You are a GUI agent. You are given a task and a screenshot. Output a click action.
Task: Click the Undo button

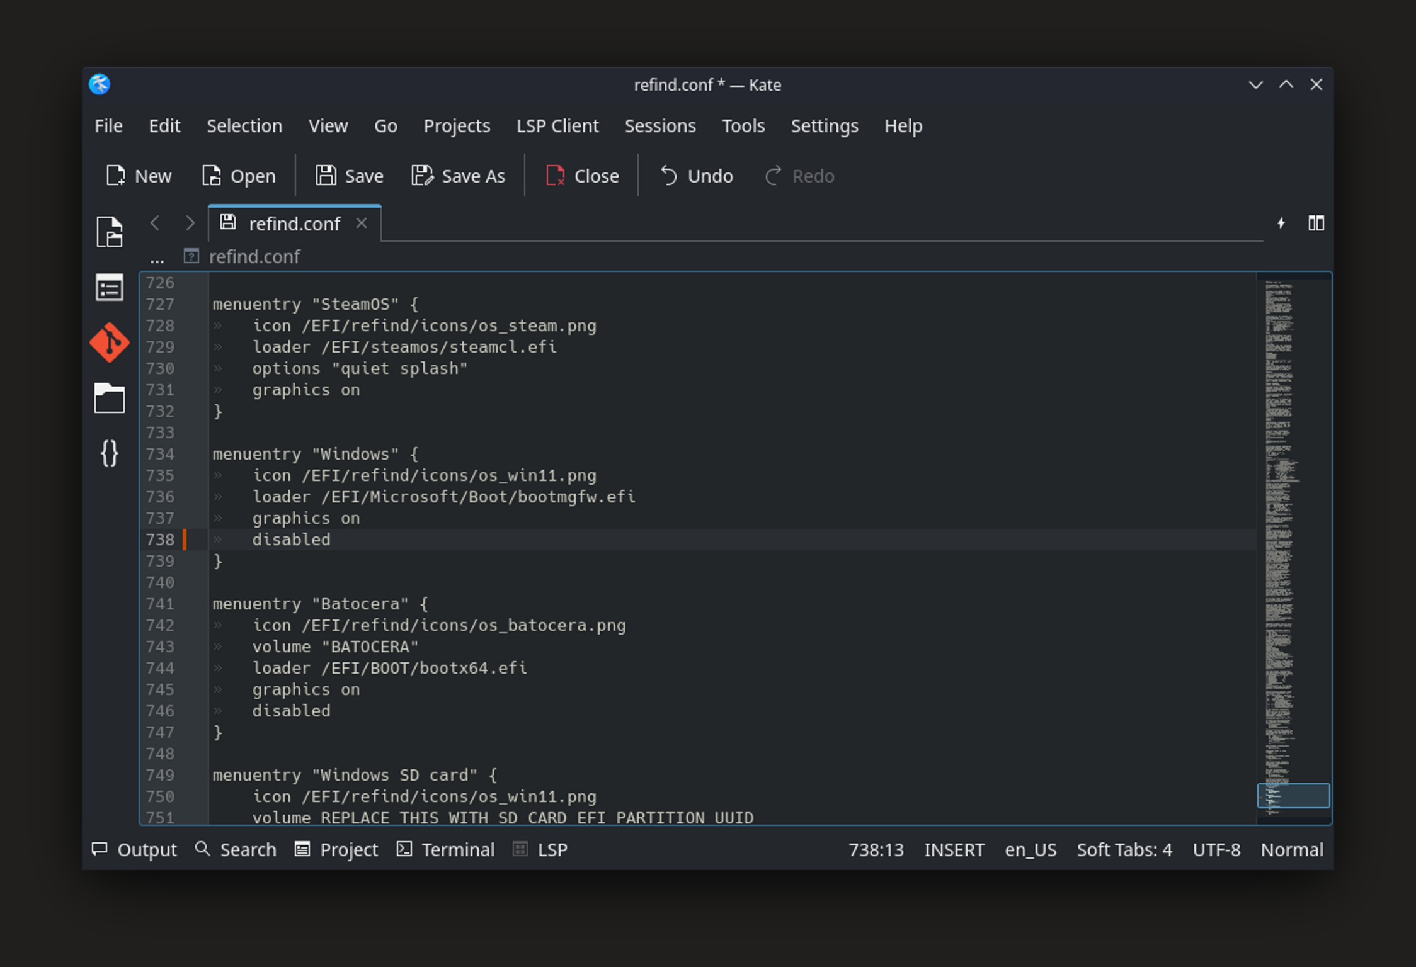click(697, 176)
